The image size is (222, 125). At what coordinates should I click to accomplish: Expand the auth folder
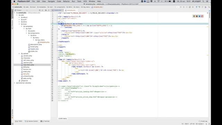click(19, 19)
